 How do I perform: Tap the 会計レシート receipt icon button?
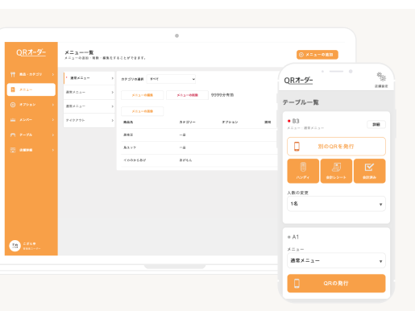[336, 171]
